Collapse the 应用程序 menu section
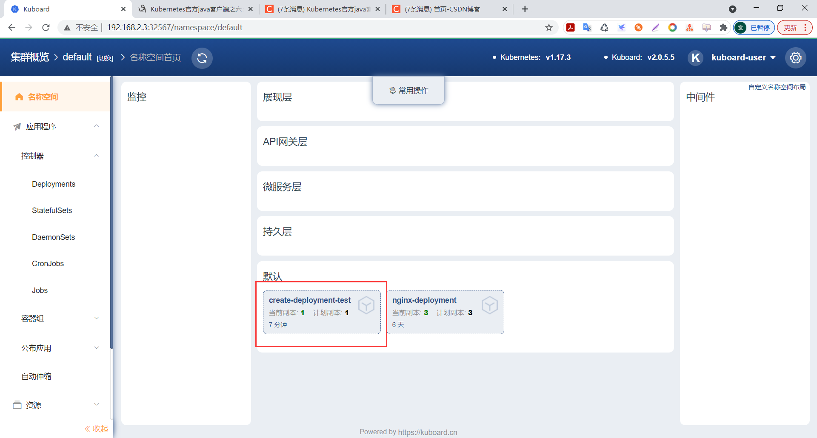This screenshot has width=817, height=438. [97, 126]
